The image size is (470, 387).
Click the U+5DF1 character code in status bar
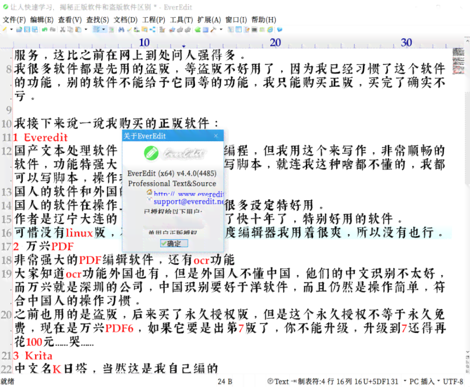pos(376,382)
